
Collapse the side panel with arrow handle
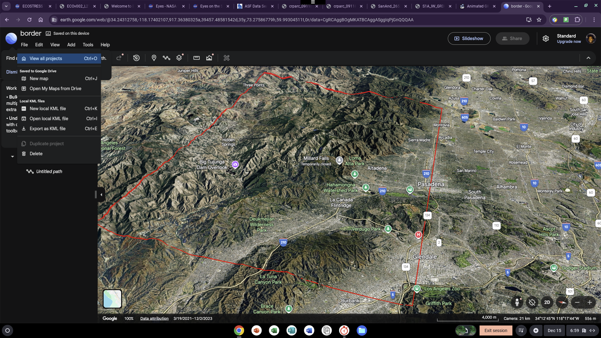[101, 195]
